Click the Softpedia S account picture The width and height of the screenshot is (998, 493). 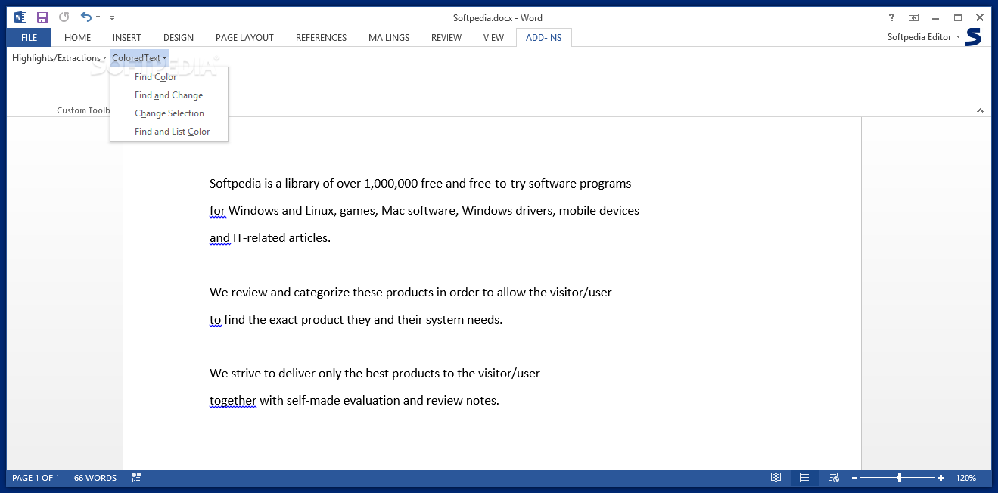[x=974, y=37]
